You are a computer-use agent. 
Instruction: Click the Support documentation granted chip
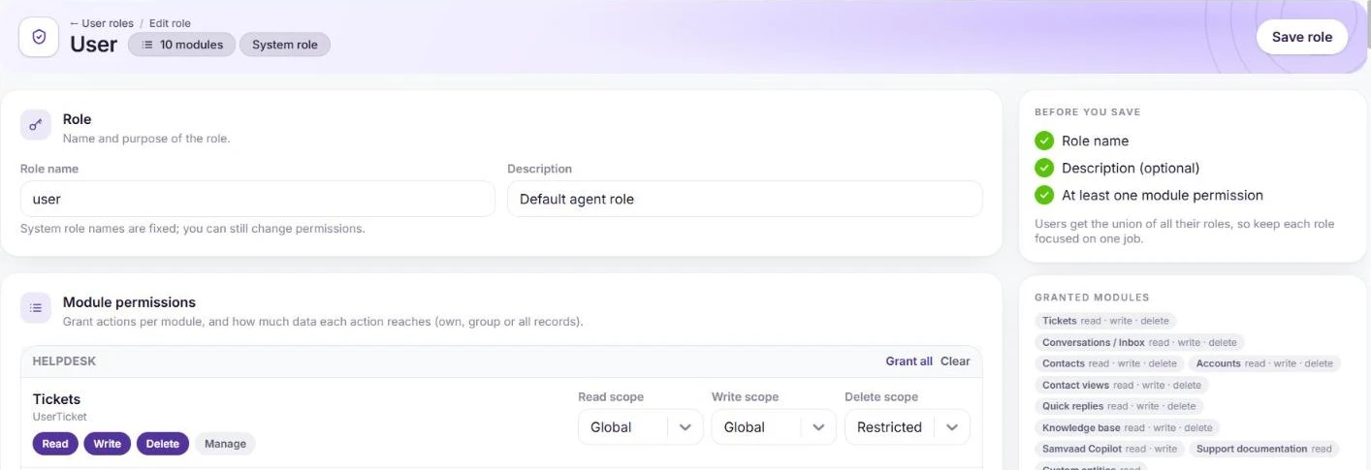(1264, 449)
